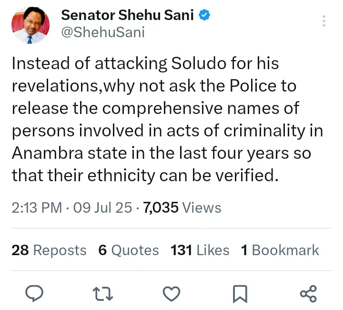Click the 2:13 PM timestamp

[x=37, y=208]
